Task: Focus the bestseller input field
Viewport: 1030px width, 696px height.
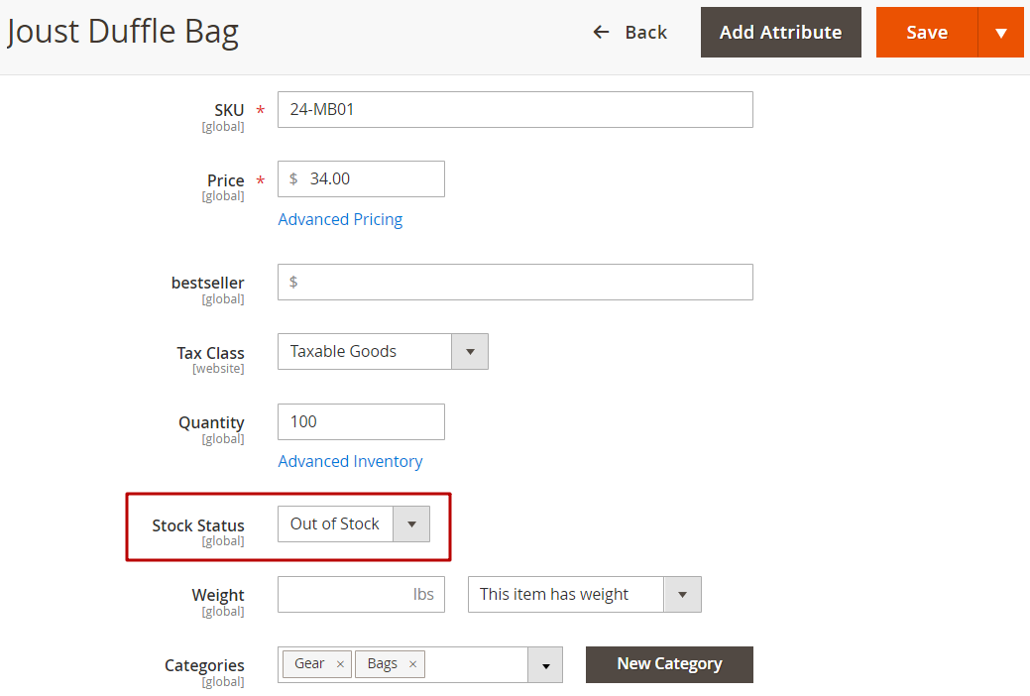Action: tap(515, 282)
